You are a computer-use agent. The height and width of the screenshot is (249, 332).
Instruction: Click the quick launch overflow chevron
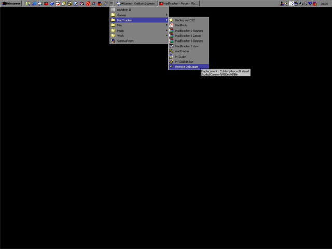point(112,3)
